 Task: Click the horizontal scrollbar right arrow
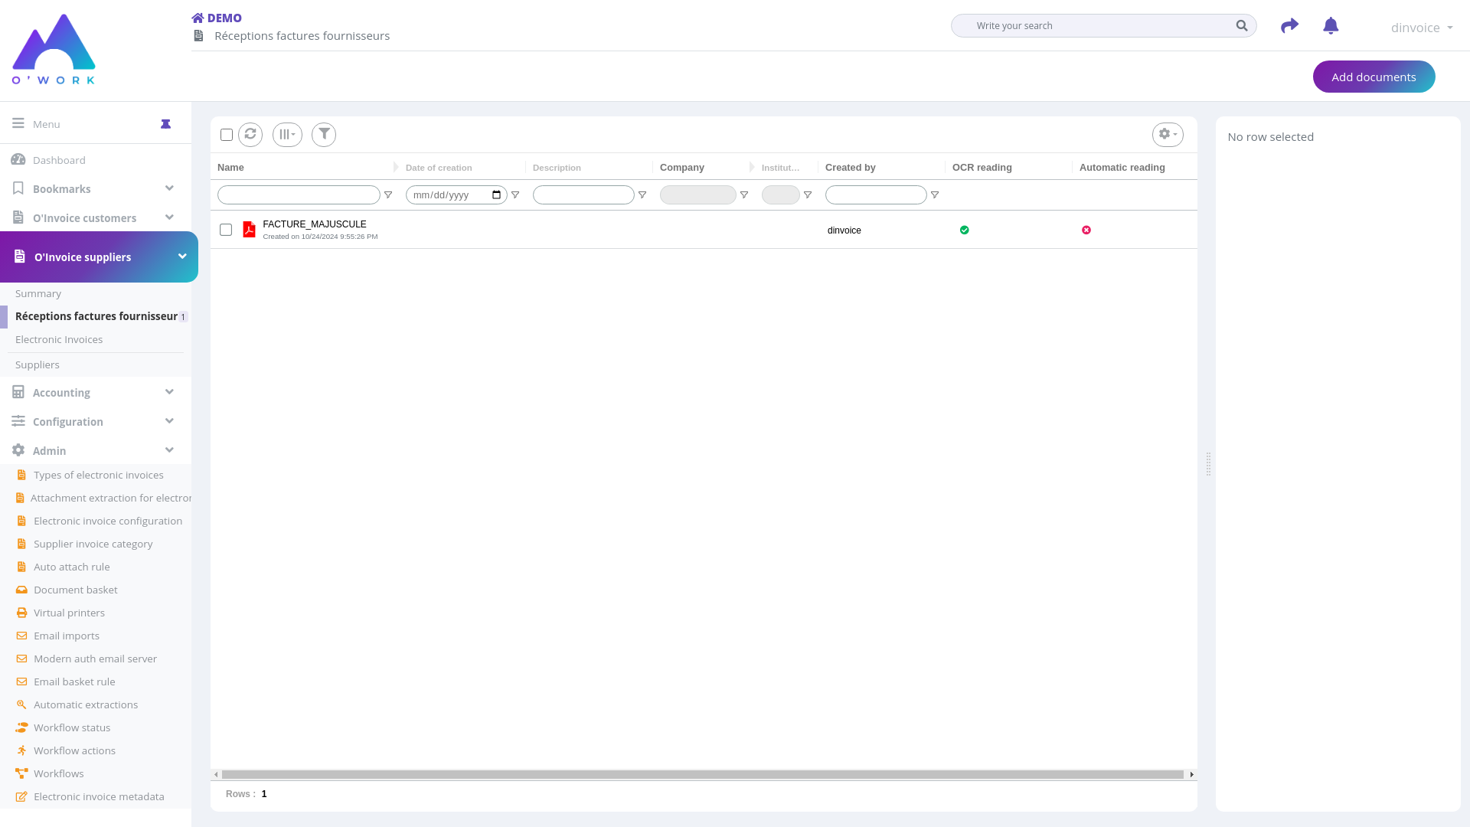coord(1191,775)
